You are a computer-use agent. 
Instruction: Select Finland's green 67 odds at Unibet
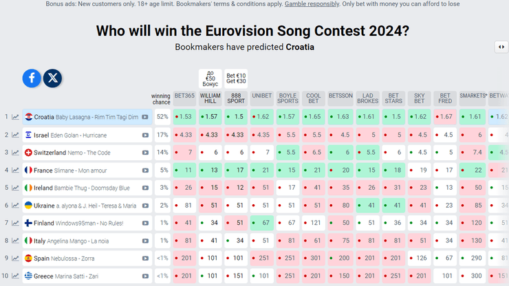(262, 223)
